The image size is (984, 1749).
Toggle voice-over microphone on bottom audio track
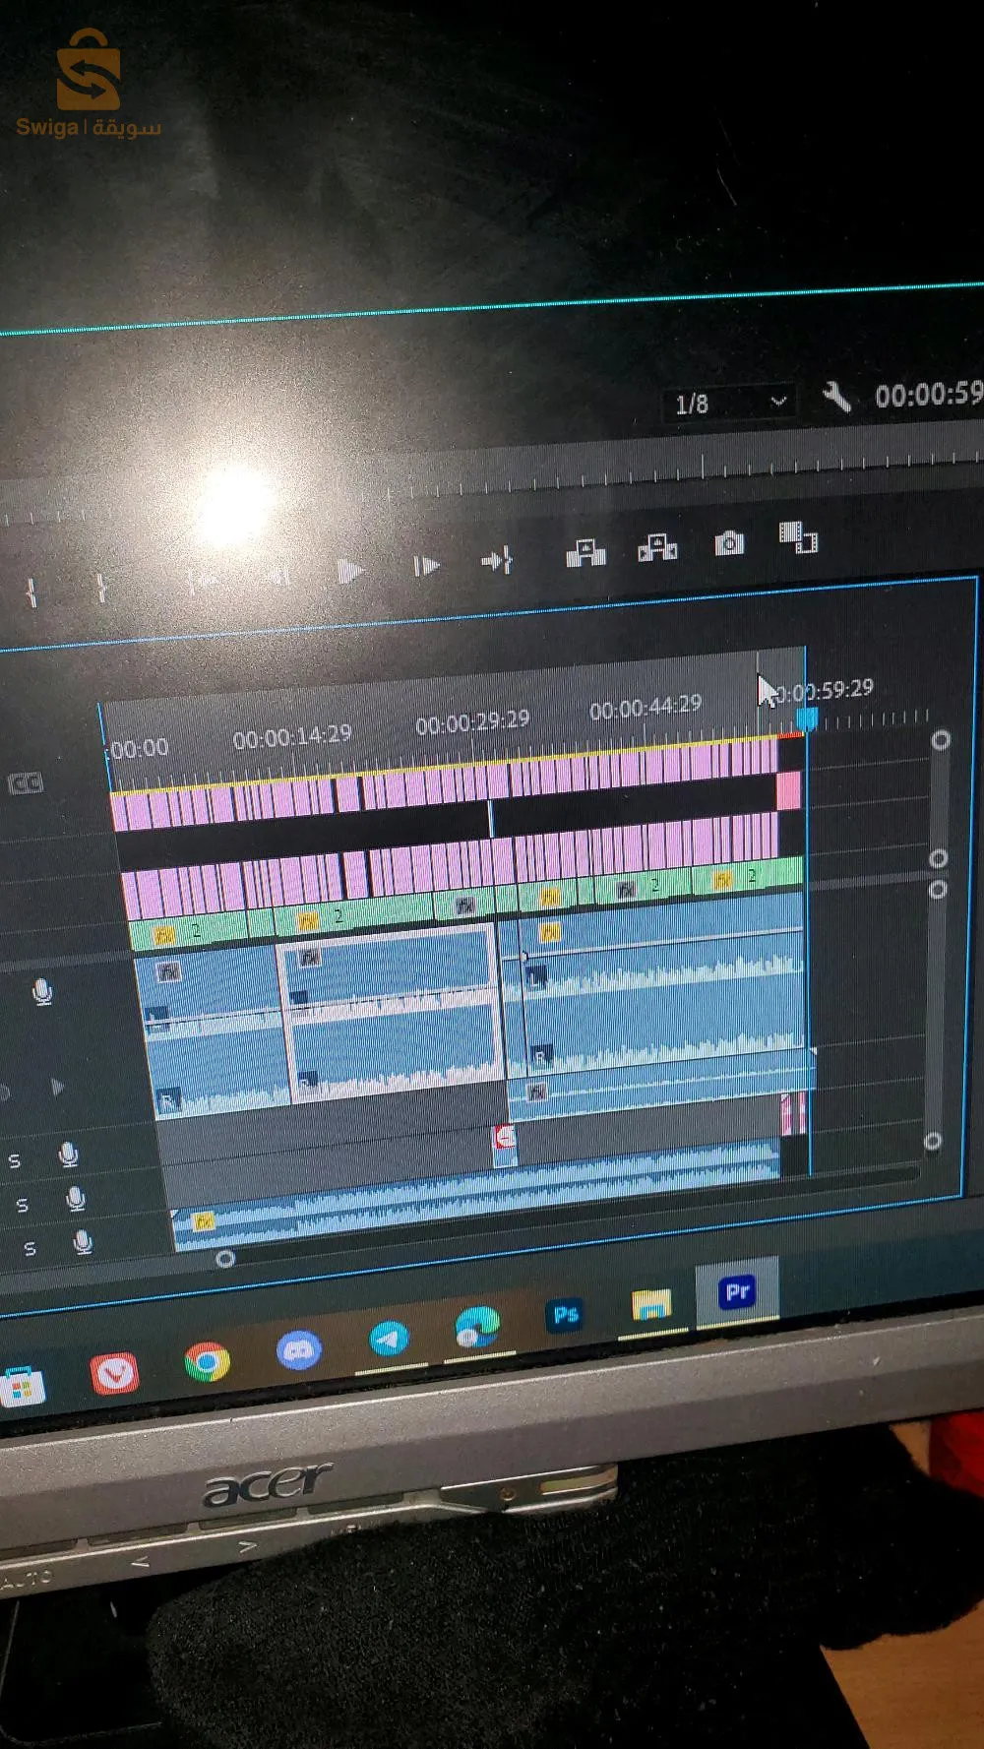[x=84, y=1243]
